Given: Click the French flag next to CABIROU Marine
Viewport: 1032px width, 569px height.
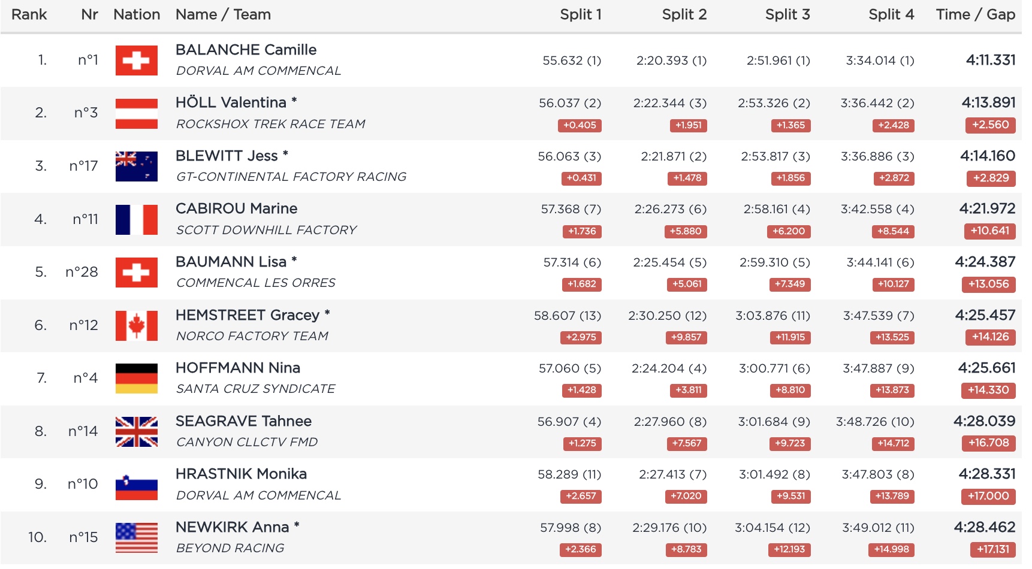Looking at the screenshot, I should point(137,219).
